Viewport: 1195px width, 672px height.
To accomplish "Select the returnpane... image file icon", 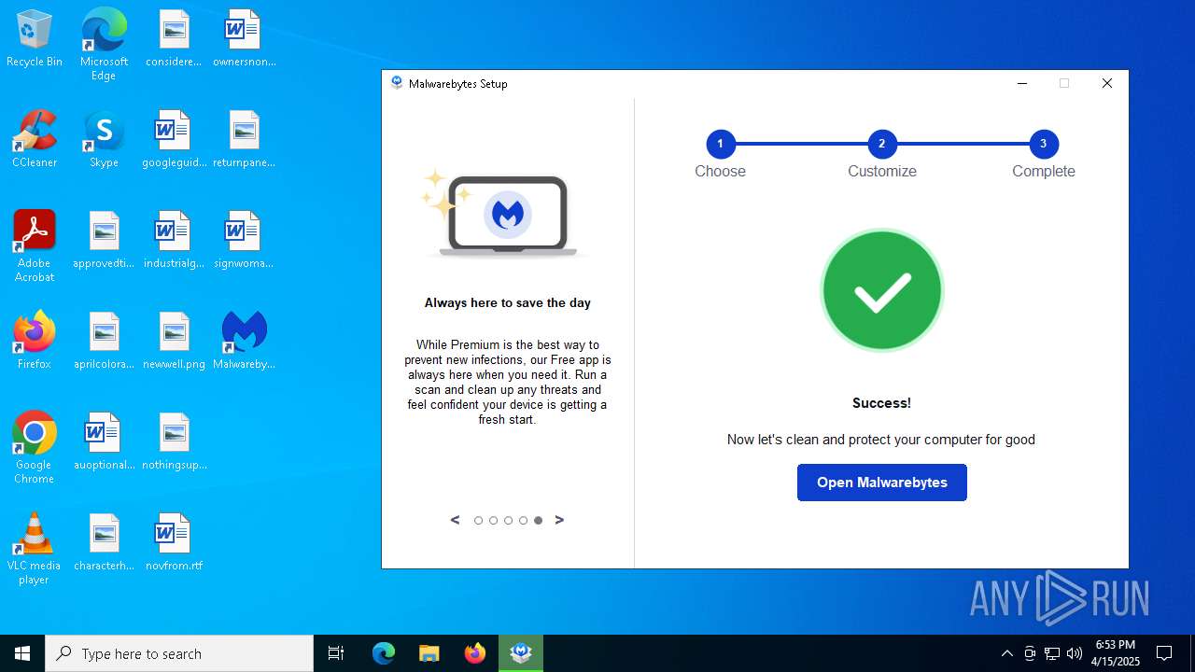I will (x=244, y=139).
